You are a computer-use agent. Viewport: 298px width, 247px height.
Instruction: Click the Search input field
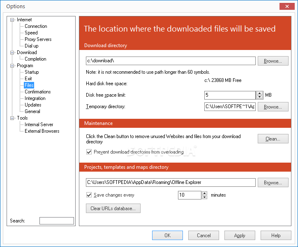click(57, 221)
